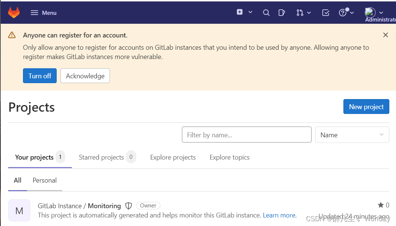Switch to the Personal sub-tab
396x226 pixels.
point(44,180)
